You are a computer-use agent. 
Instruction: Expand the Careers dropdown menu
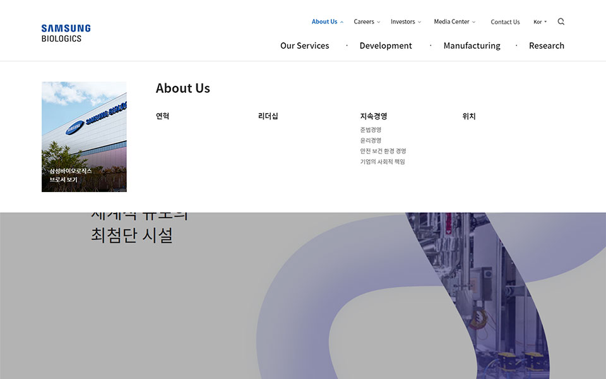[x=366, y=21]
